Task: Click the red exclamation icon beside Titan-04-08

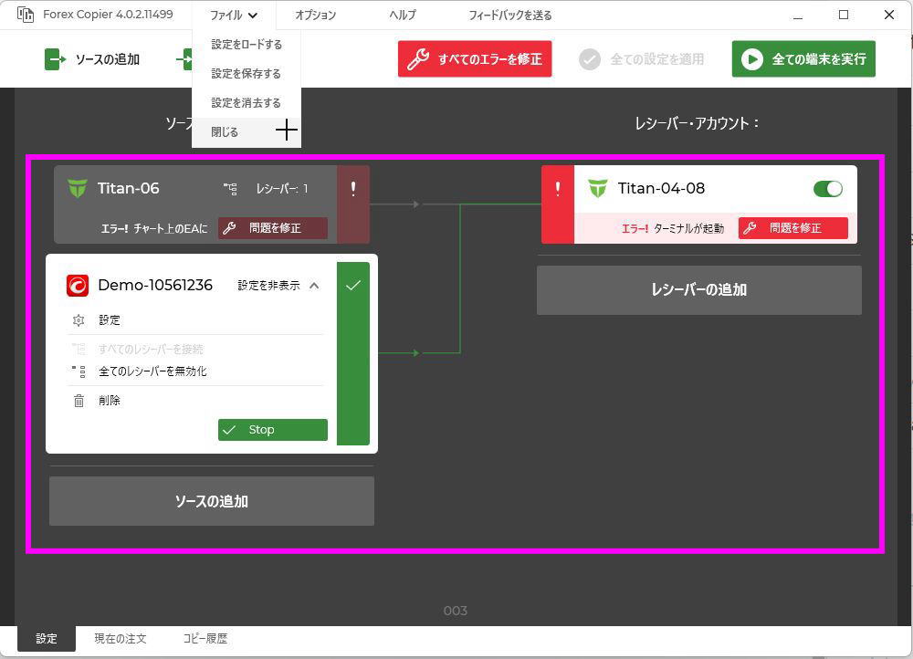Action: click(x=558, y=188)
